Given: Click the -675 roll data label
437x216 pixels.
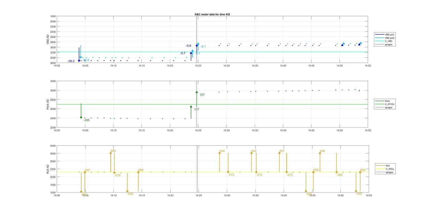Looking at the screenshot, I should coord(290,175).
